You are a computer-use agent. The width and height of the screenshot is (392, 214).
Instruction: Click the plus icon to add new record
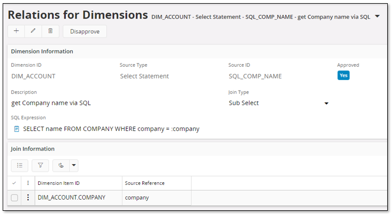click(16, 31)
